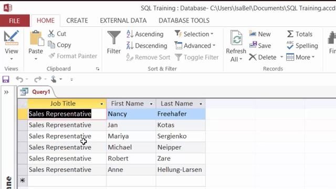Image resolution: width=336 pixels, height=189 pixels.
Task: Click the Sergienko last name cell
Action: click(x=181, y=136)
